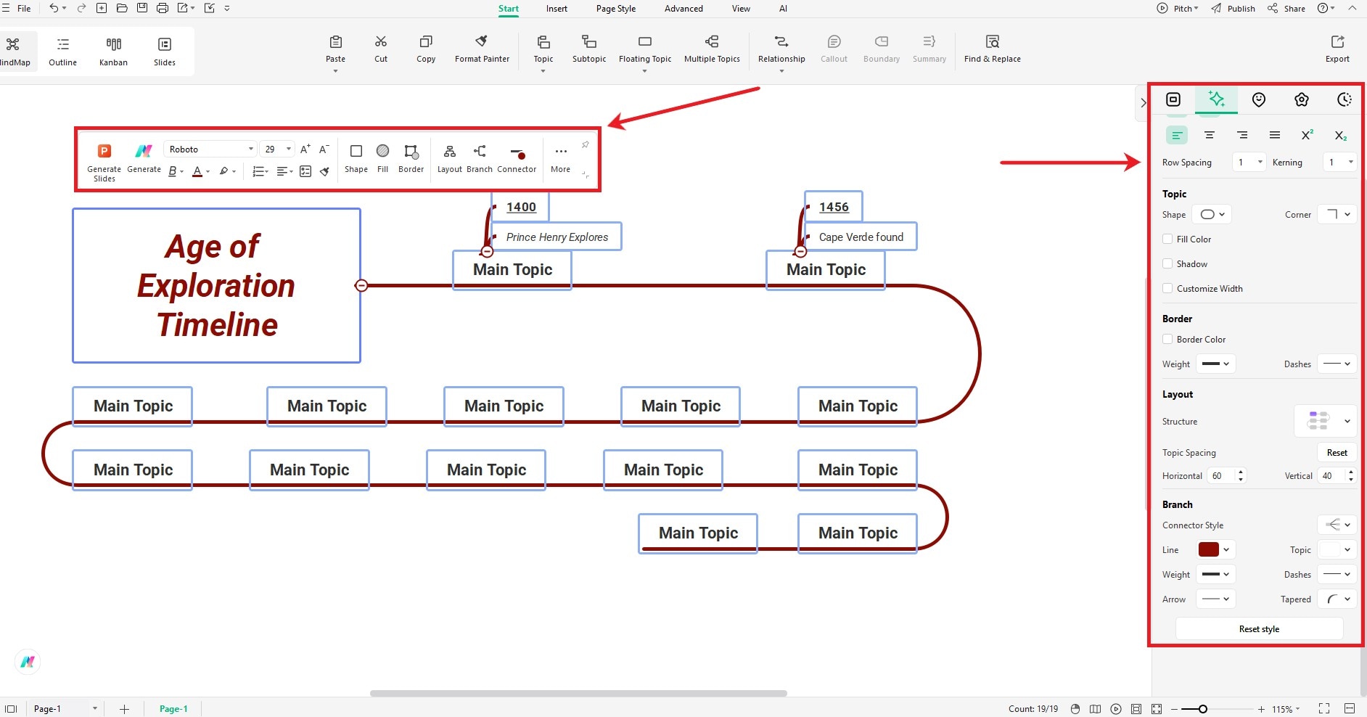Align text left in the right panel
The height and width of the screenshot is (717, 1367).
[1177, 135]
